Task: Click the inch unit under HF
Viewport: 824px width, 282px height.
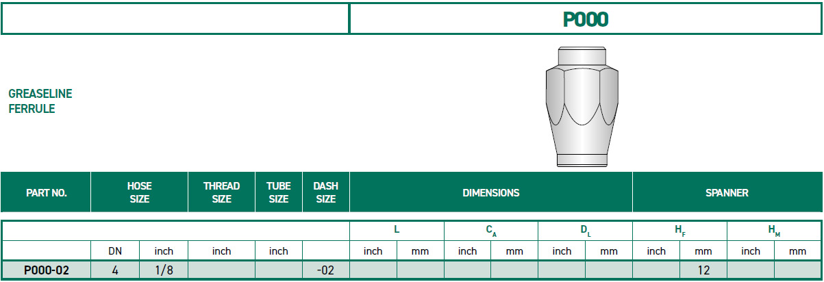Action: [656, 251]
